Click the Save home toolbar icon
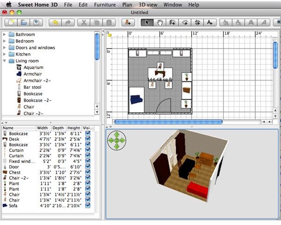 click(36, 22)
